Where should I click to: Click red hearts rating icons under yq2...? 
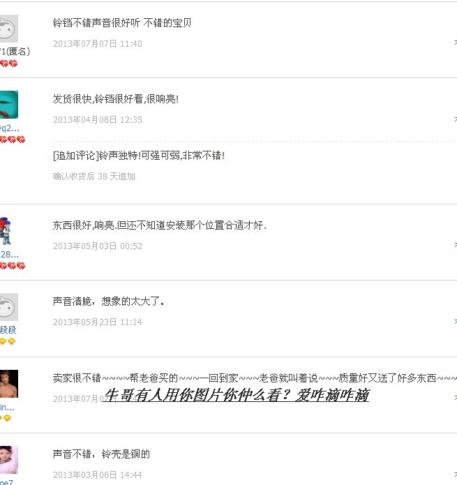pos(13,140)
